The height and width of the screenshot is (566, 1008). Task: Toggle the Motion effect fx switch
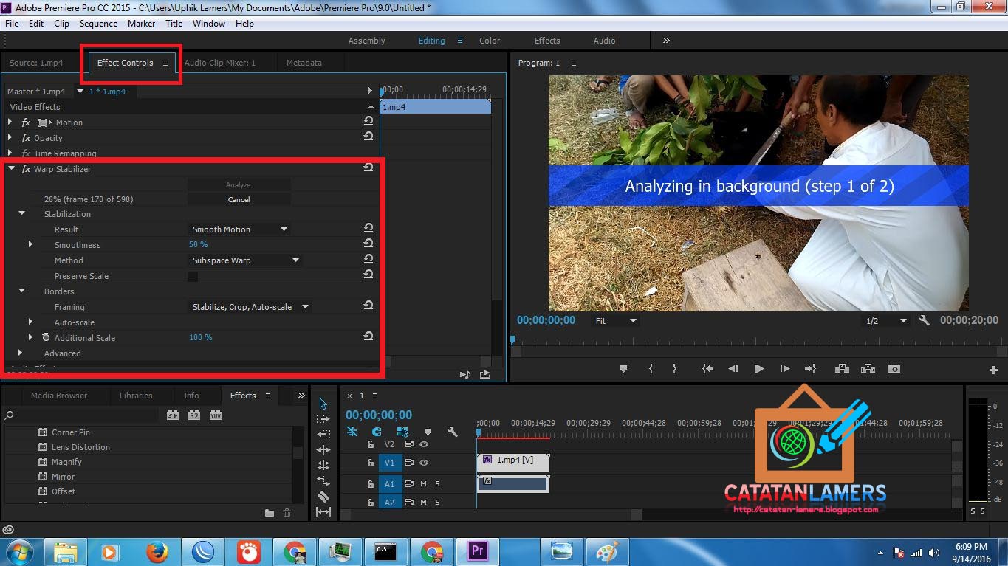tap(26, 122)
